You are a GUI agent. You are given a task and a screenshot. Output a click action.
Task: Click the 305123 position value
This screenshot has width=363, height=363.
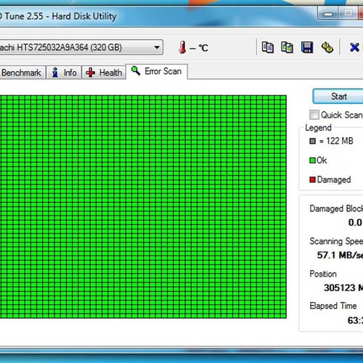pyautogui.click(x=343, y=287)
